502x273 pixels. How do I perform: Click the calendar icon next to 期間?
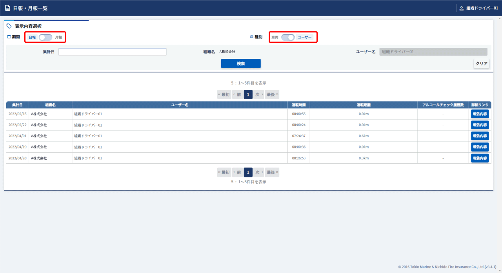(x=9, y=37)
